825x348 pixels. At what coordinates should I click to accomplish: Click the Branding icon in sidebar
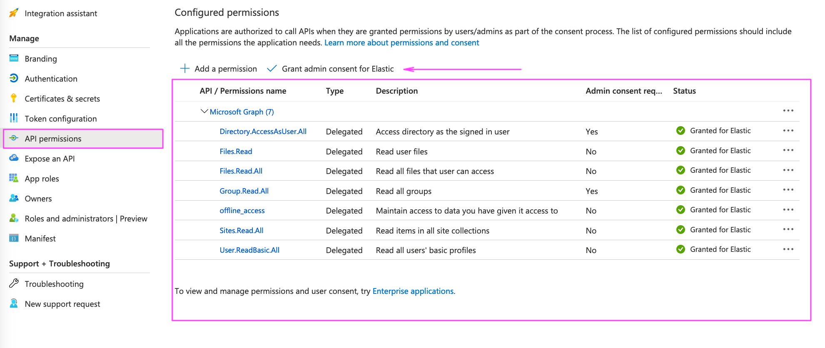[x=14, y=58]
